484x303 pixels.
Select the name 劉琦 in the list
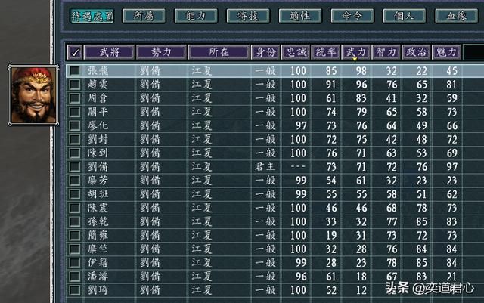point(98,290)
